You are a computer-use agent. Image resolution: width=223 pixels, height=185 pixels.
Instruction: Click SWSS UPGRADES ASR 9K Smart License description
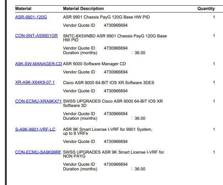point(113,152)
